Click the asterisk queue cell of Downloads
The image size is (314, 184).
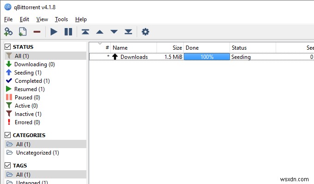click(108, 56)
